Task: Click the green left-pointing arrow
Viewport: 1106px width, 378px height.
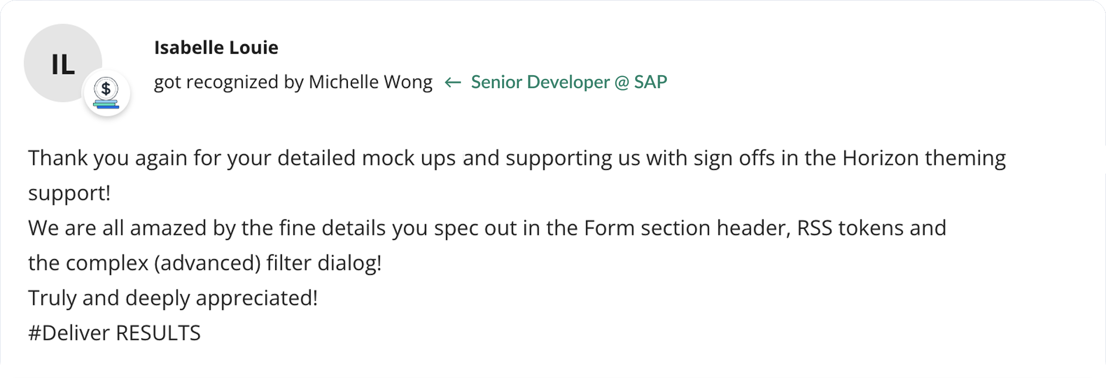Action: coord(453,83)
